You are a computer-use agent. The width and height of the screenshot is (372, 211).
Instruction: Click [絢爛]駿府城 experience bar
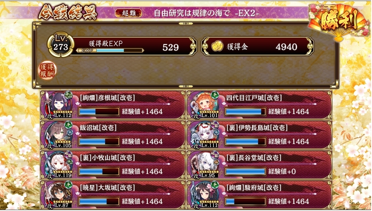pos(245,201)
